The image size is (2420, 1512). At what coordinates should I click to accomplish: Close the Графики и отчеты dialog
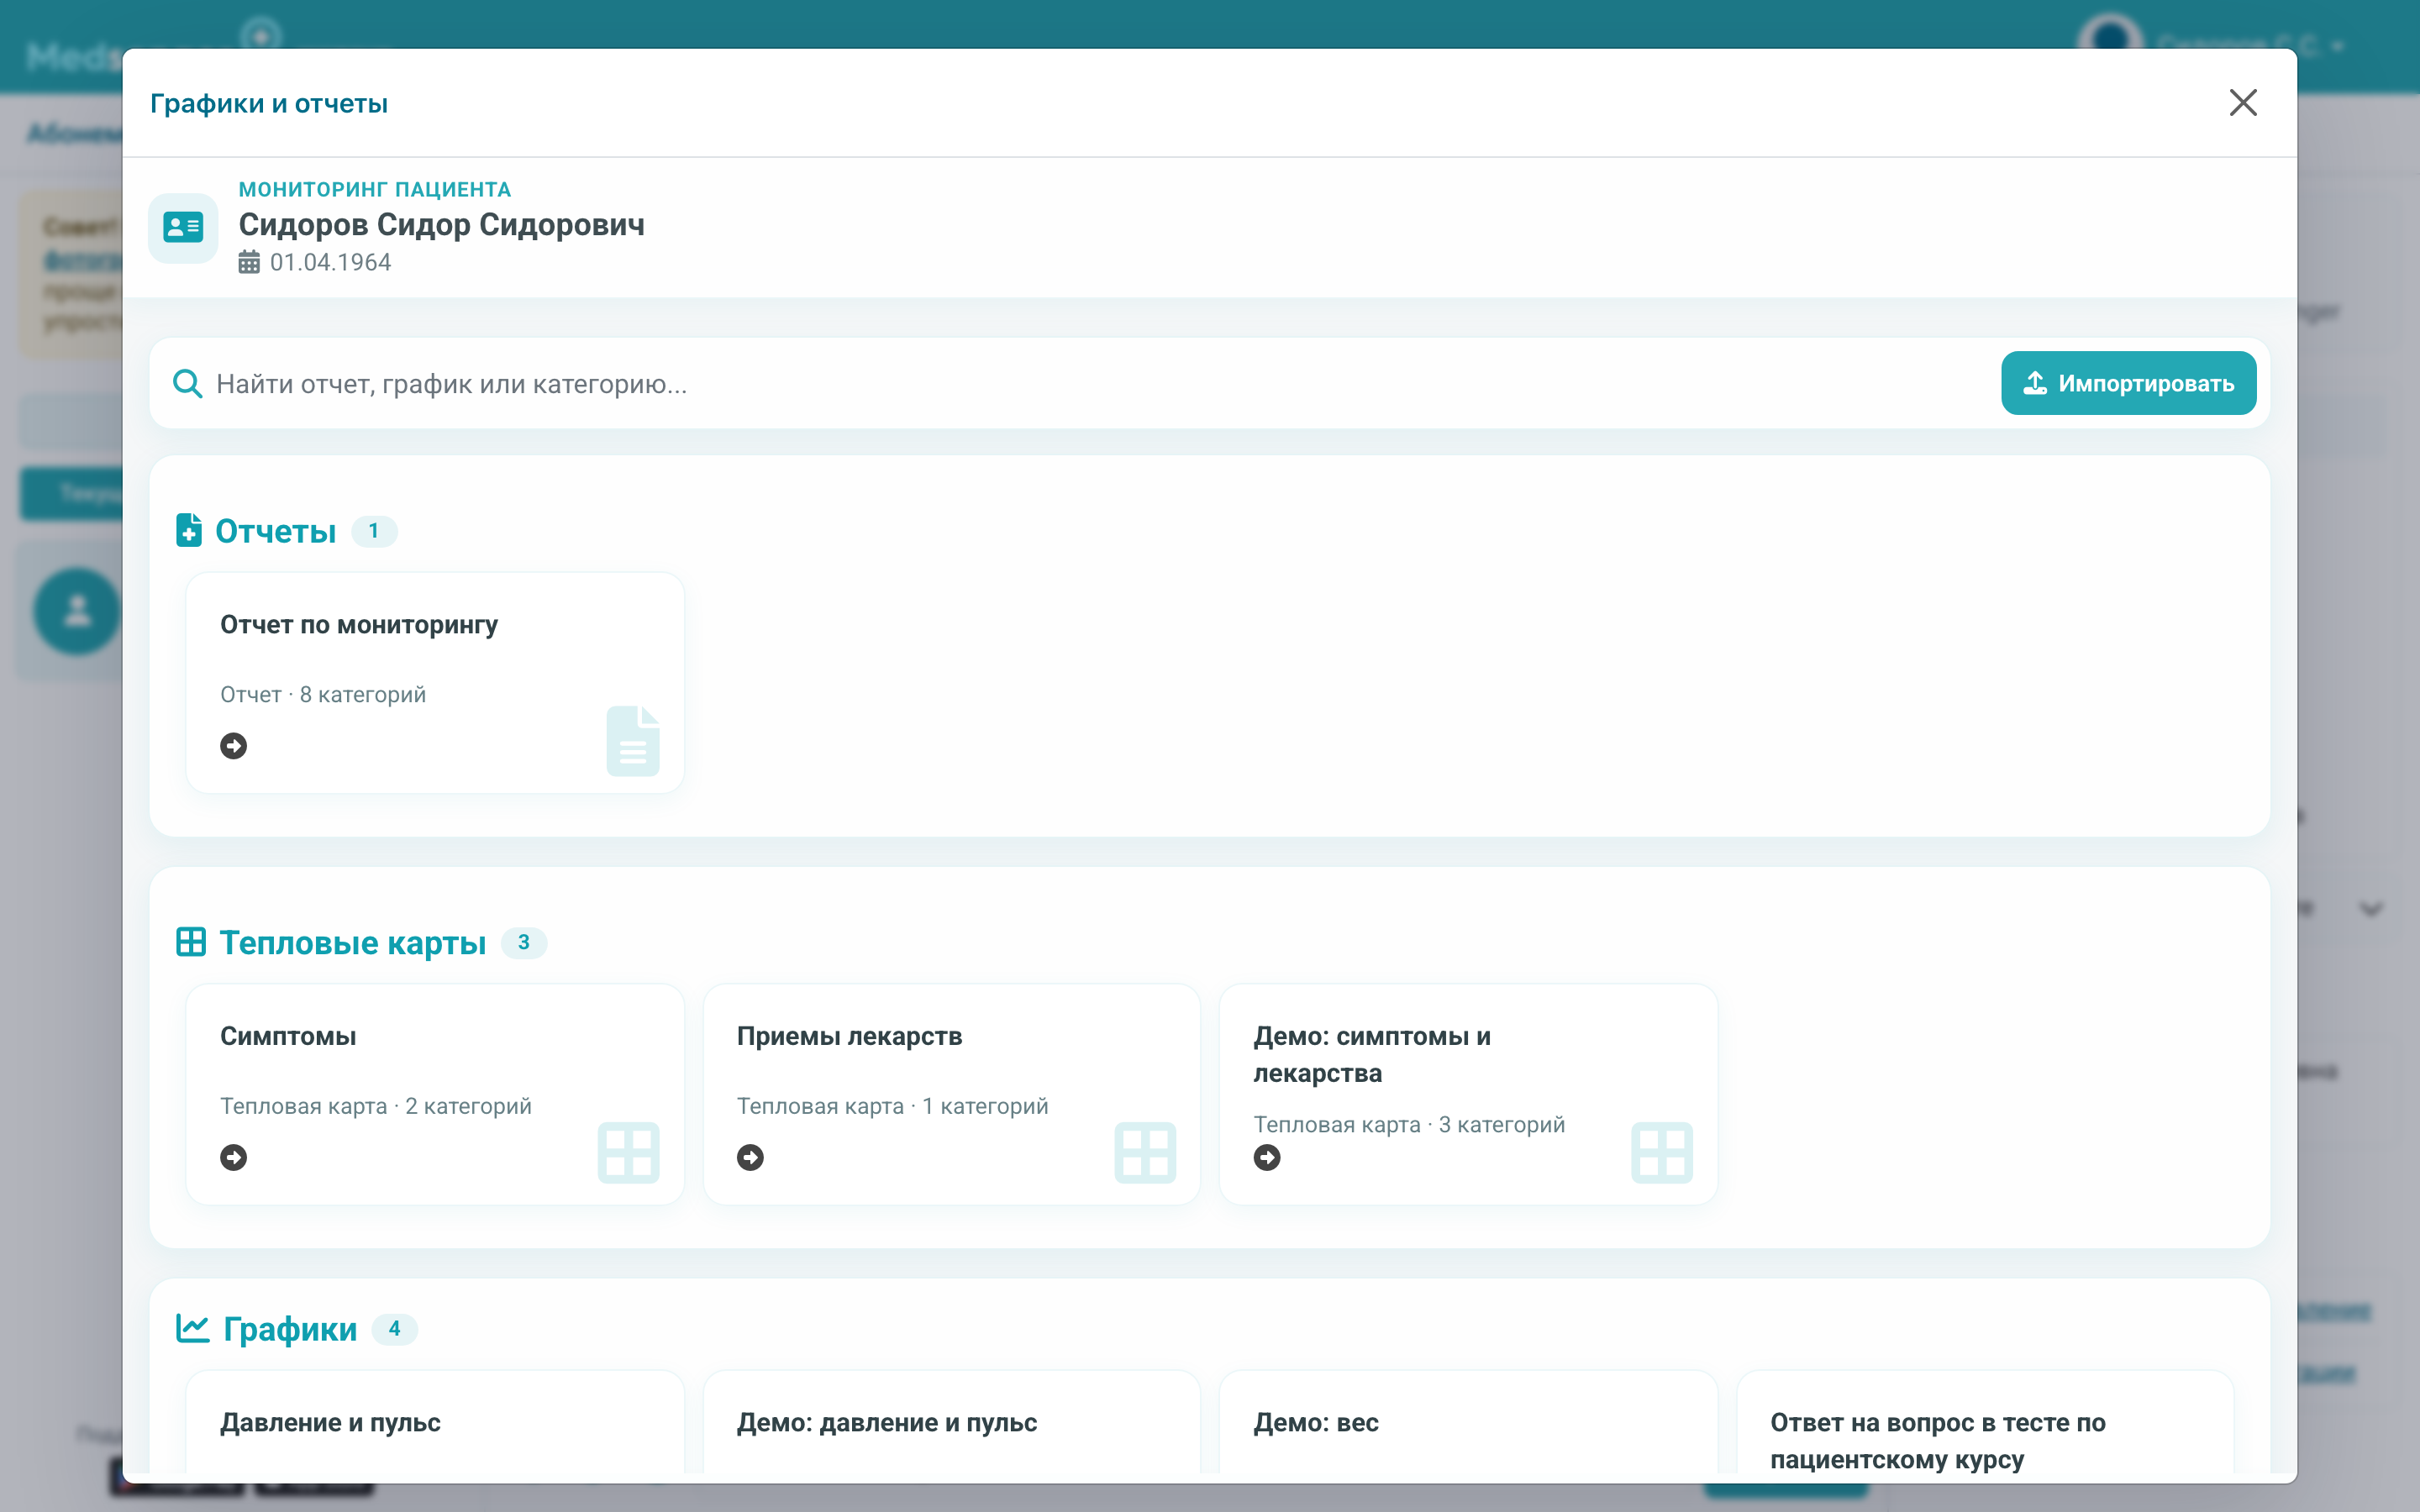click(2242, 102)
